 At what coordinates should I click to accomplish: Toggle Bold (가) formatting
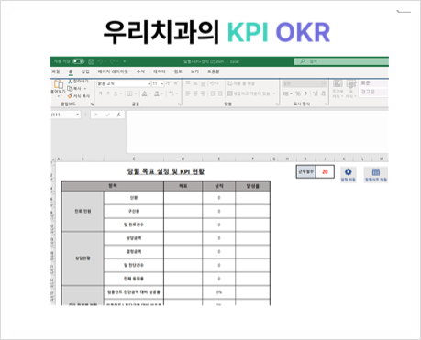(100, 93)
